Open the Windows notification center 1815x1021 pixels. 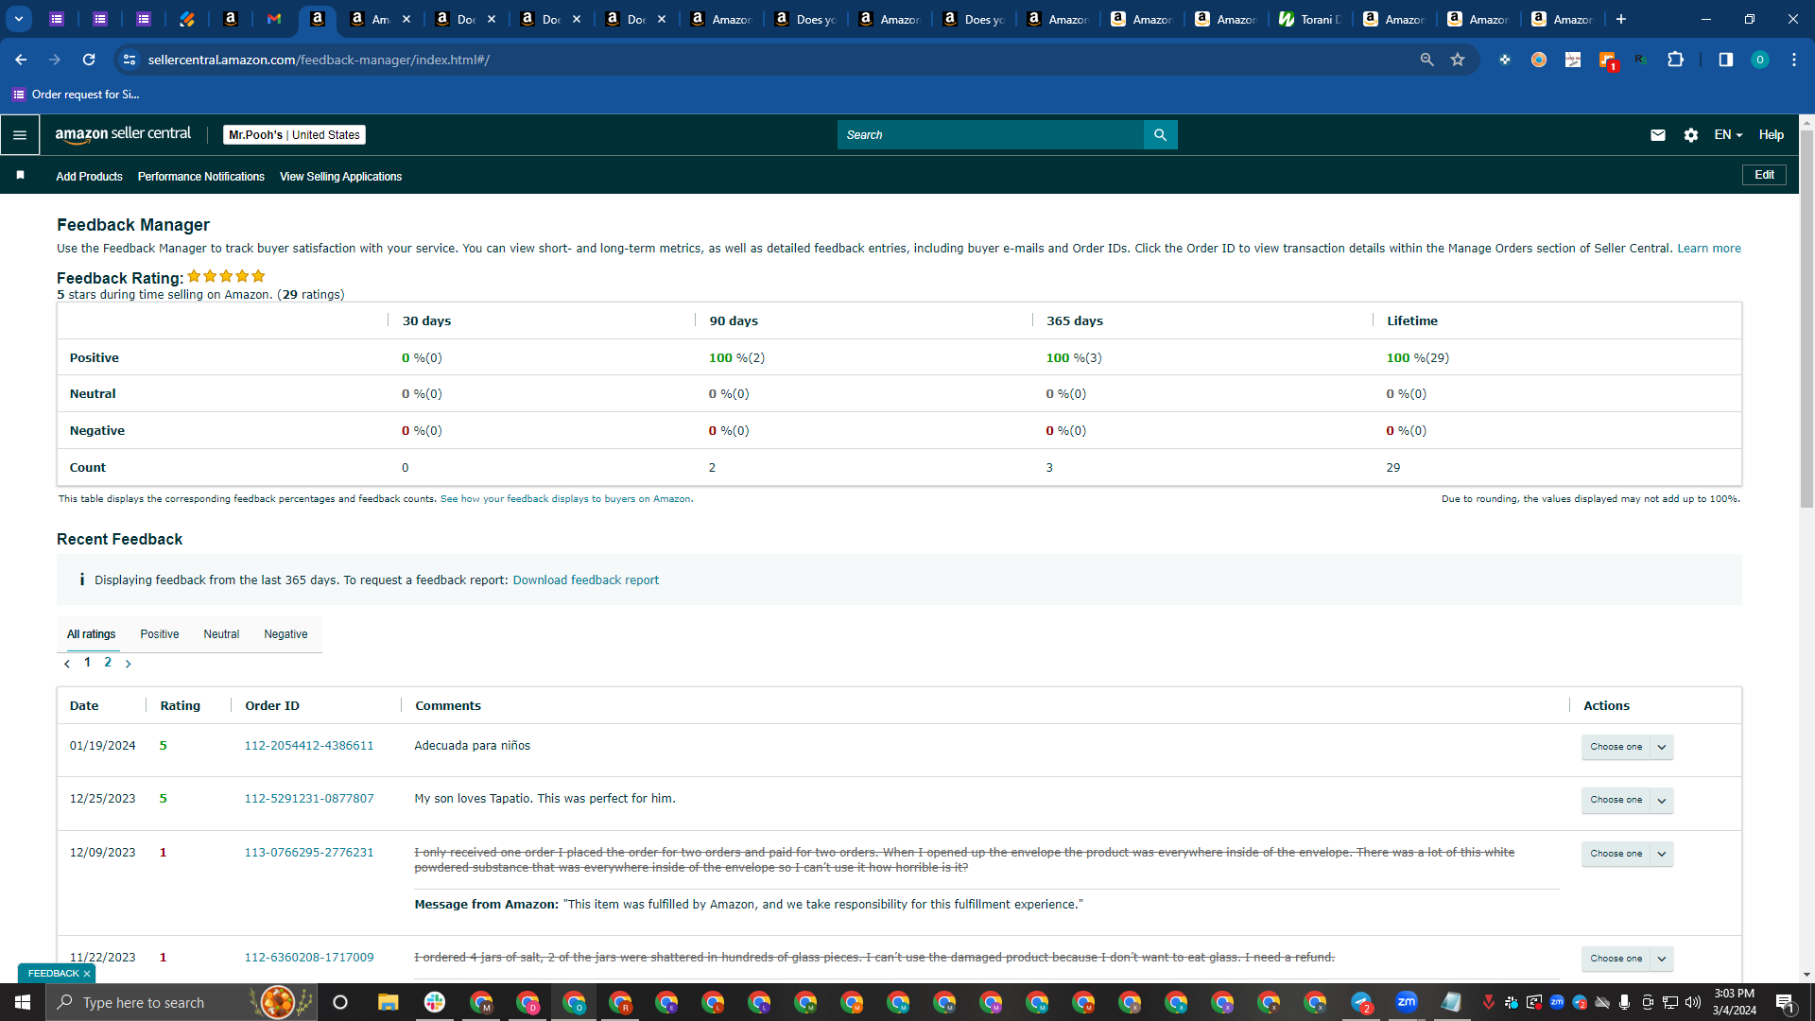[x=1786, y=1002]
